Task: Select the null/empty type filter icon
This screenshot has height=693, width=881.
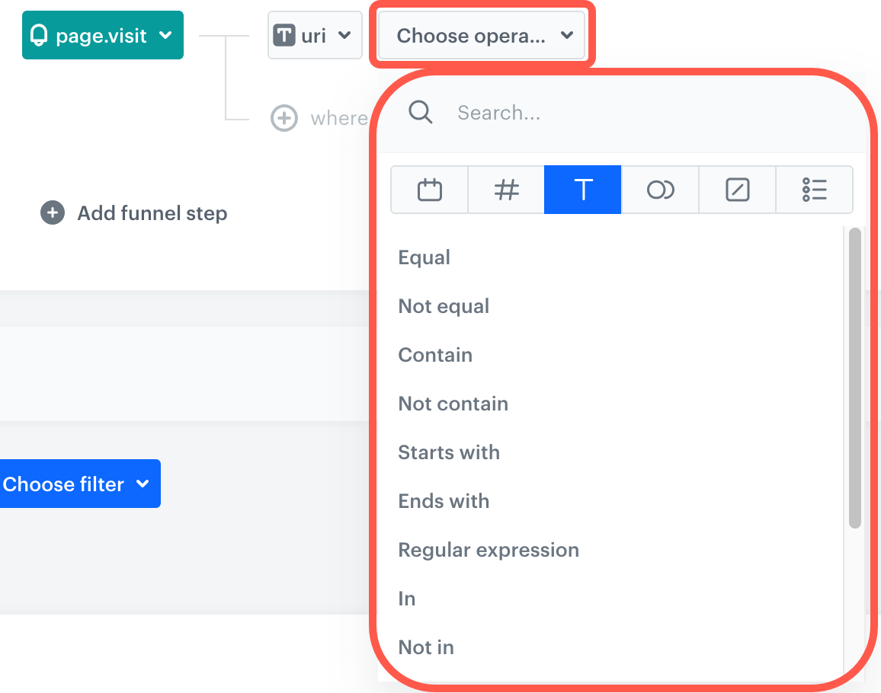Action: pos(737,190)
